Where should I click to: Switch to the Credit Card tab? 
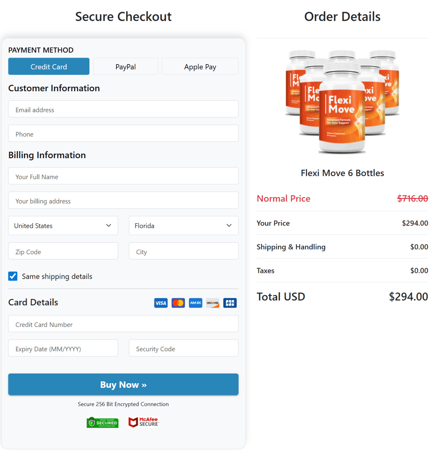click(49, 66)
